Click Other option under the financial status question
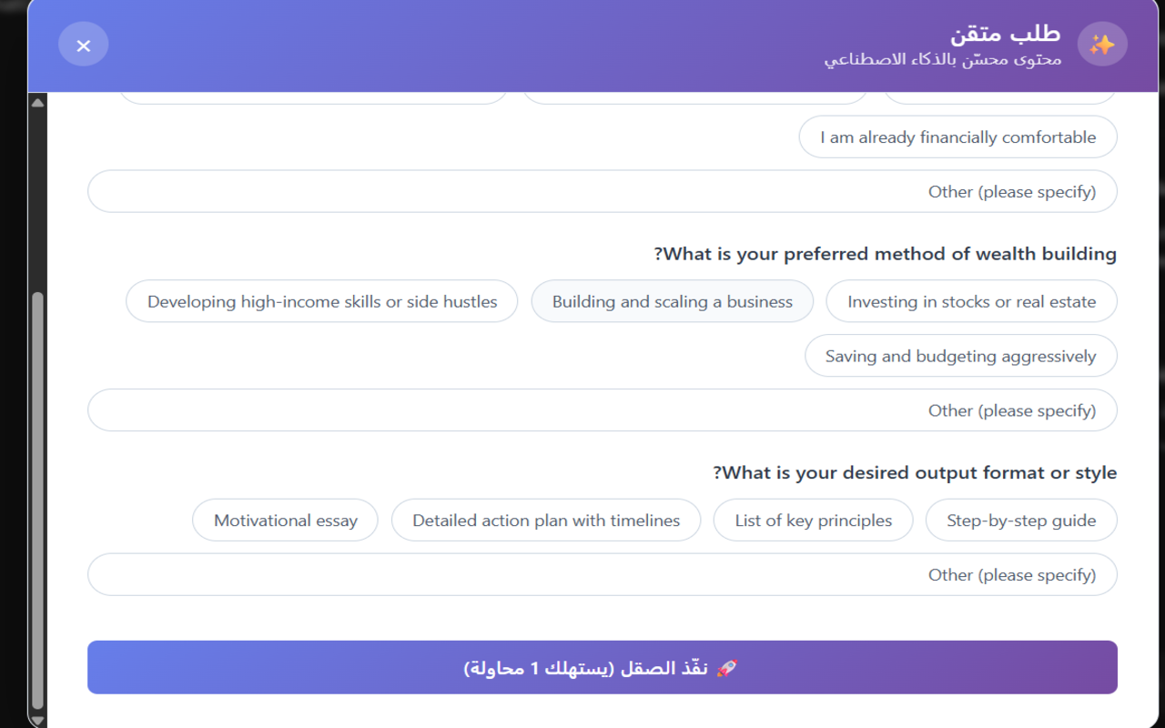This screenshot has height=728, width=1165. point(603,191)
